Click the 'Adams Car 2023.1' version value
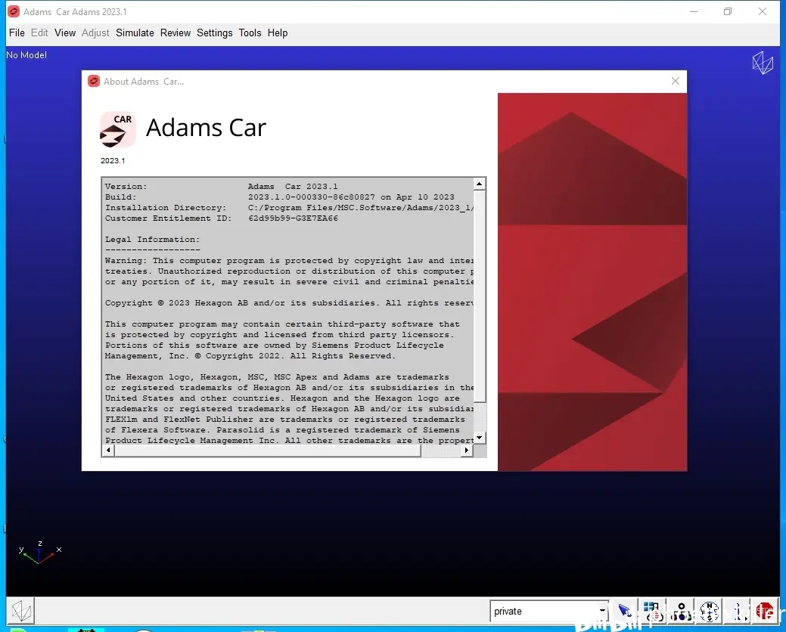The width and height of the screenshot is (786, 632). tap(293, 186)
